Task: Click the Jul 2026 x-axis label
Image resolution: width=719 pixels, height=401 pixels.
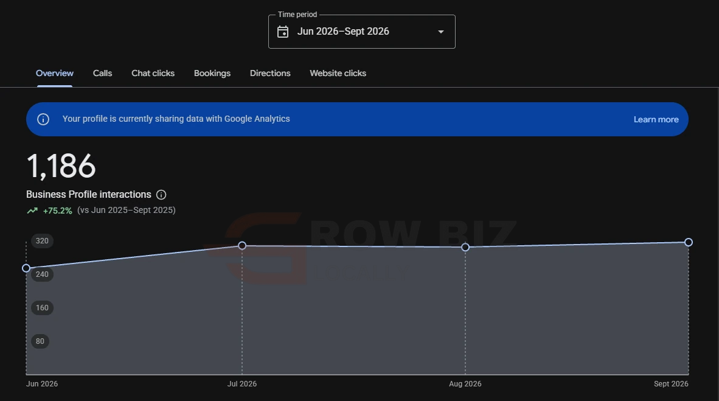Action: [242, 384]
